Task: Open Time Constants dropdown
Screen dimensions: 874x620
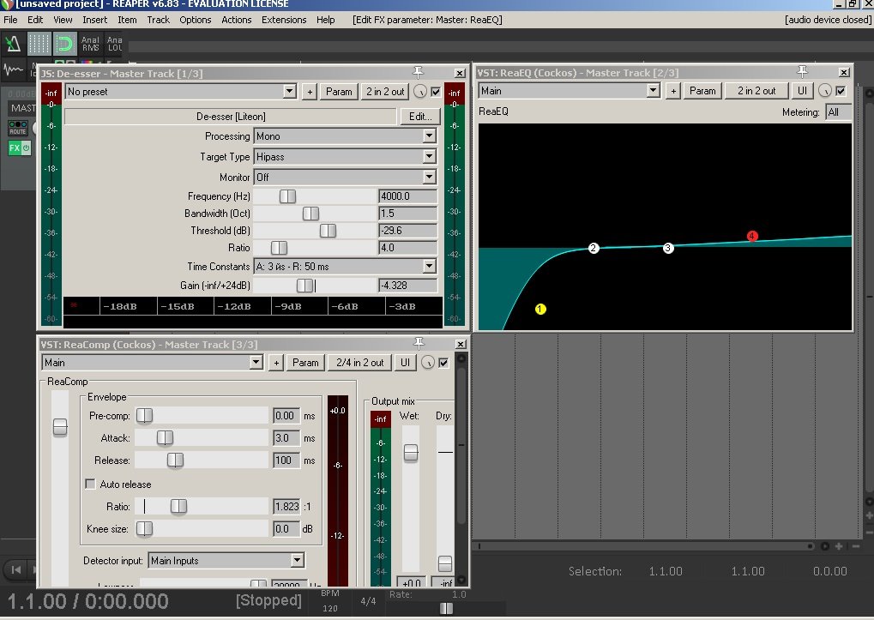Action: (345, 267)
